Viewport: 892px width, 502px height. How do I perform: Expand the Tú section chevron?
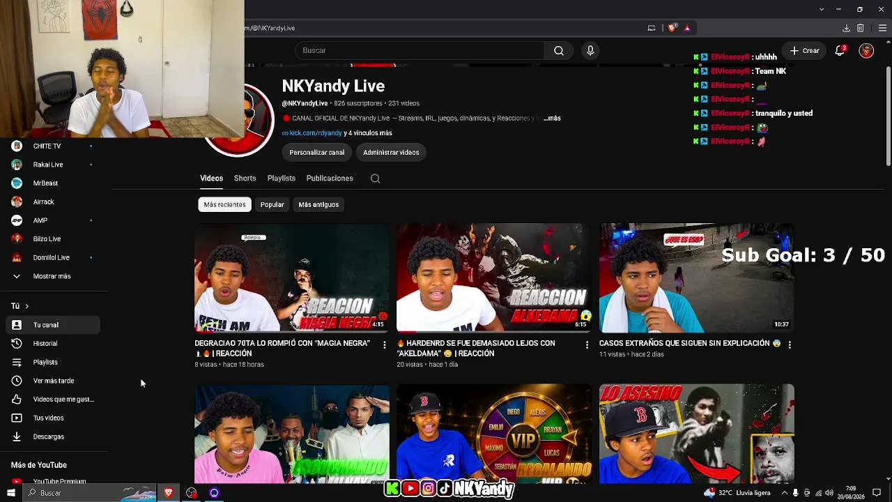click(27, 306)
